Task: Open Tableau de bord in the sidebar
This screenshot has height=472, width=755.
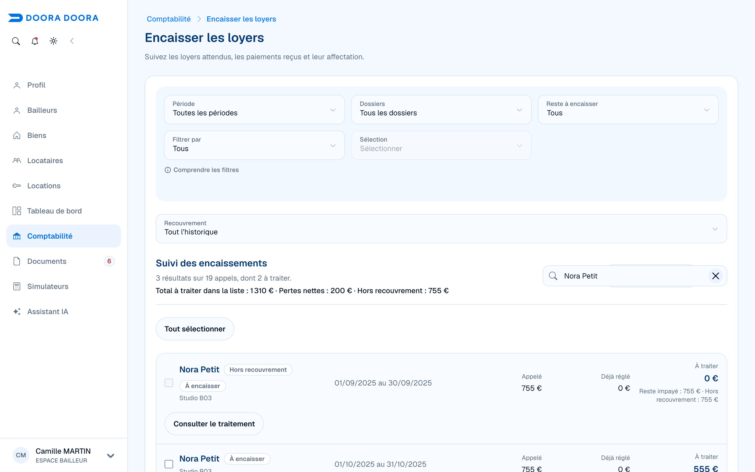Action: [64, 211]
